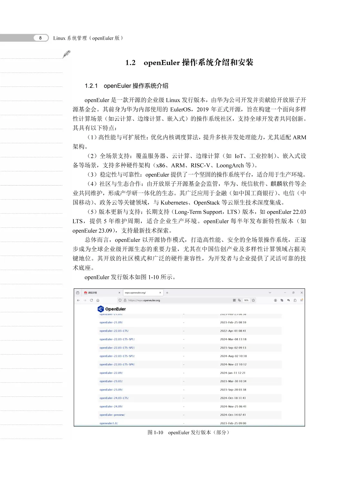This screenshot has height=481, width=348.
Task: Open the openEuler-21.09/ directory link
Action: 111,322
